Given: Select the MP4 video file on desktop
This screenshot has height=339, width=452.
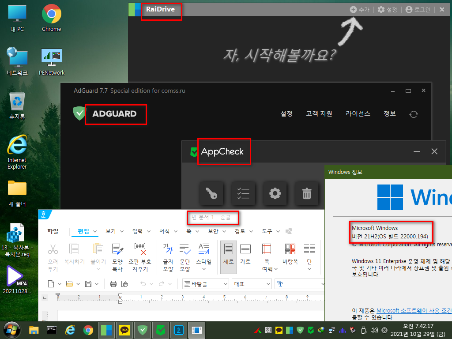Looking at the screenshot, I should tap(16, 280).
